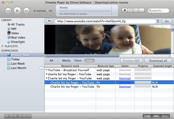Click the Action column header
174x119 pixels.
[125, 66]
